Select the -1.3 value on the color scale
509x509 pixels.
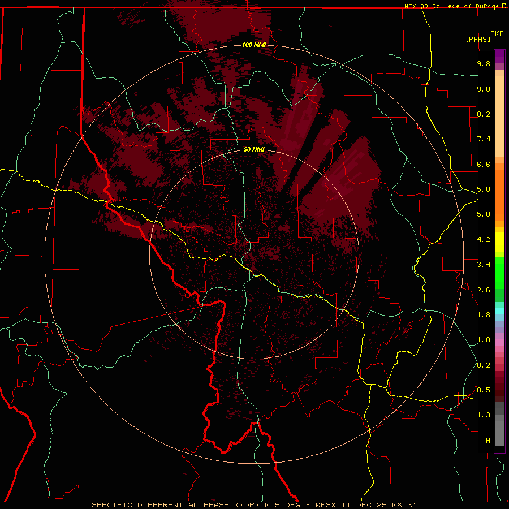coord(481,415)
